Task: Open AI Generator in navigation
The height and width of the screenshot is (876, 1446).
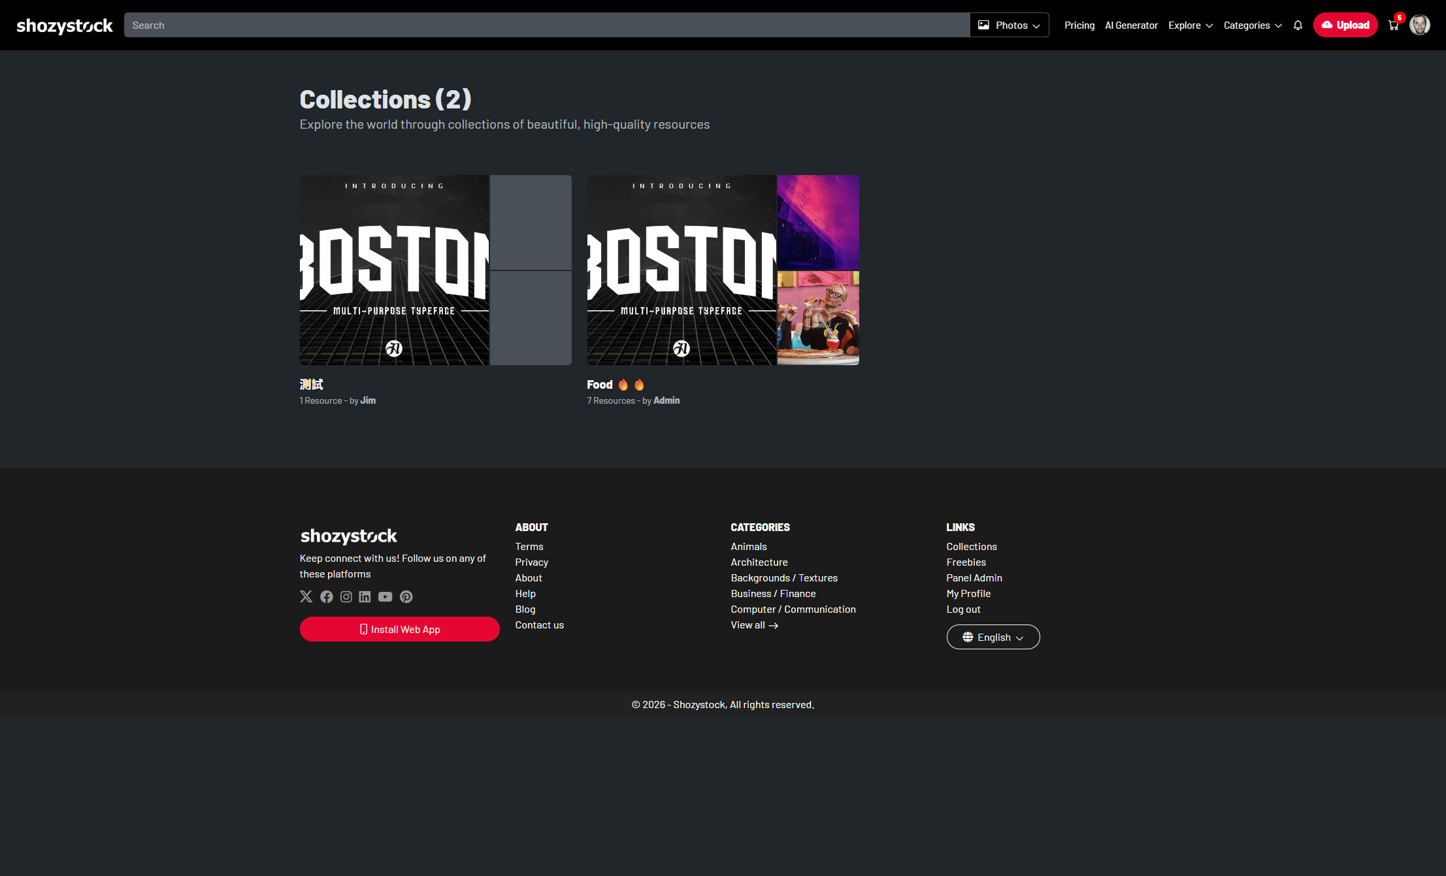Action: coord(1131,25)
